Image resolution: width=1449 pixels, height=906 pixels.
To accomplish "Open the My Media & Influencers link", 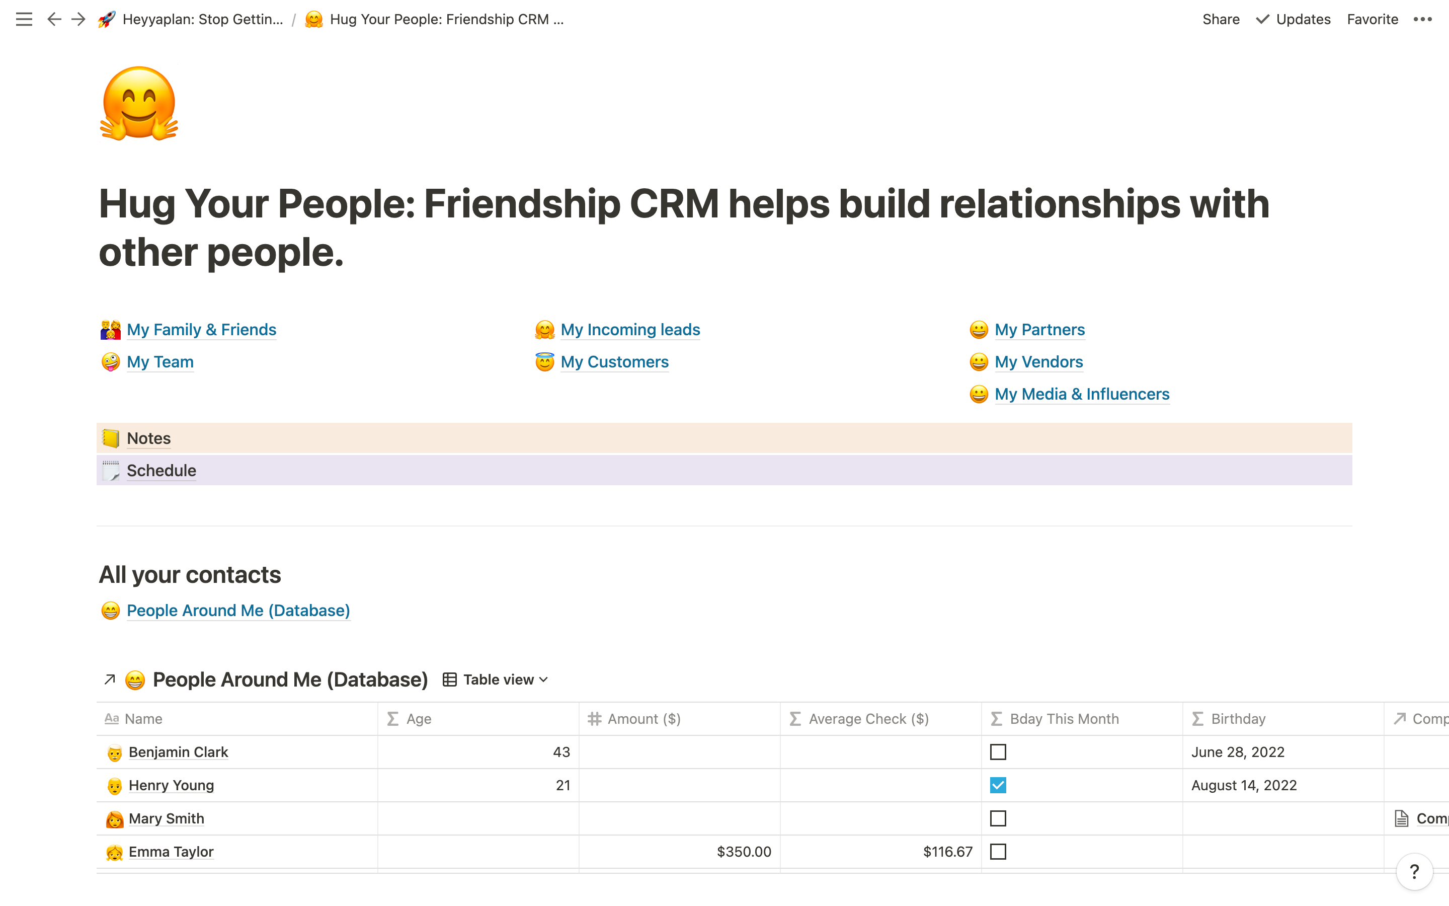I will [x=1081, y=394].
